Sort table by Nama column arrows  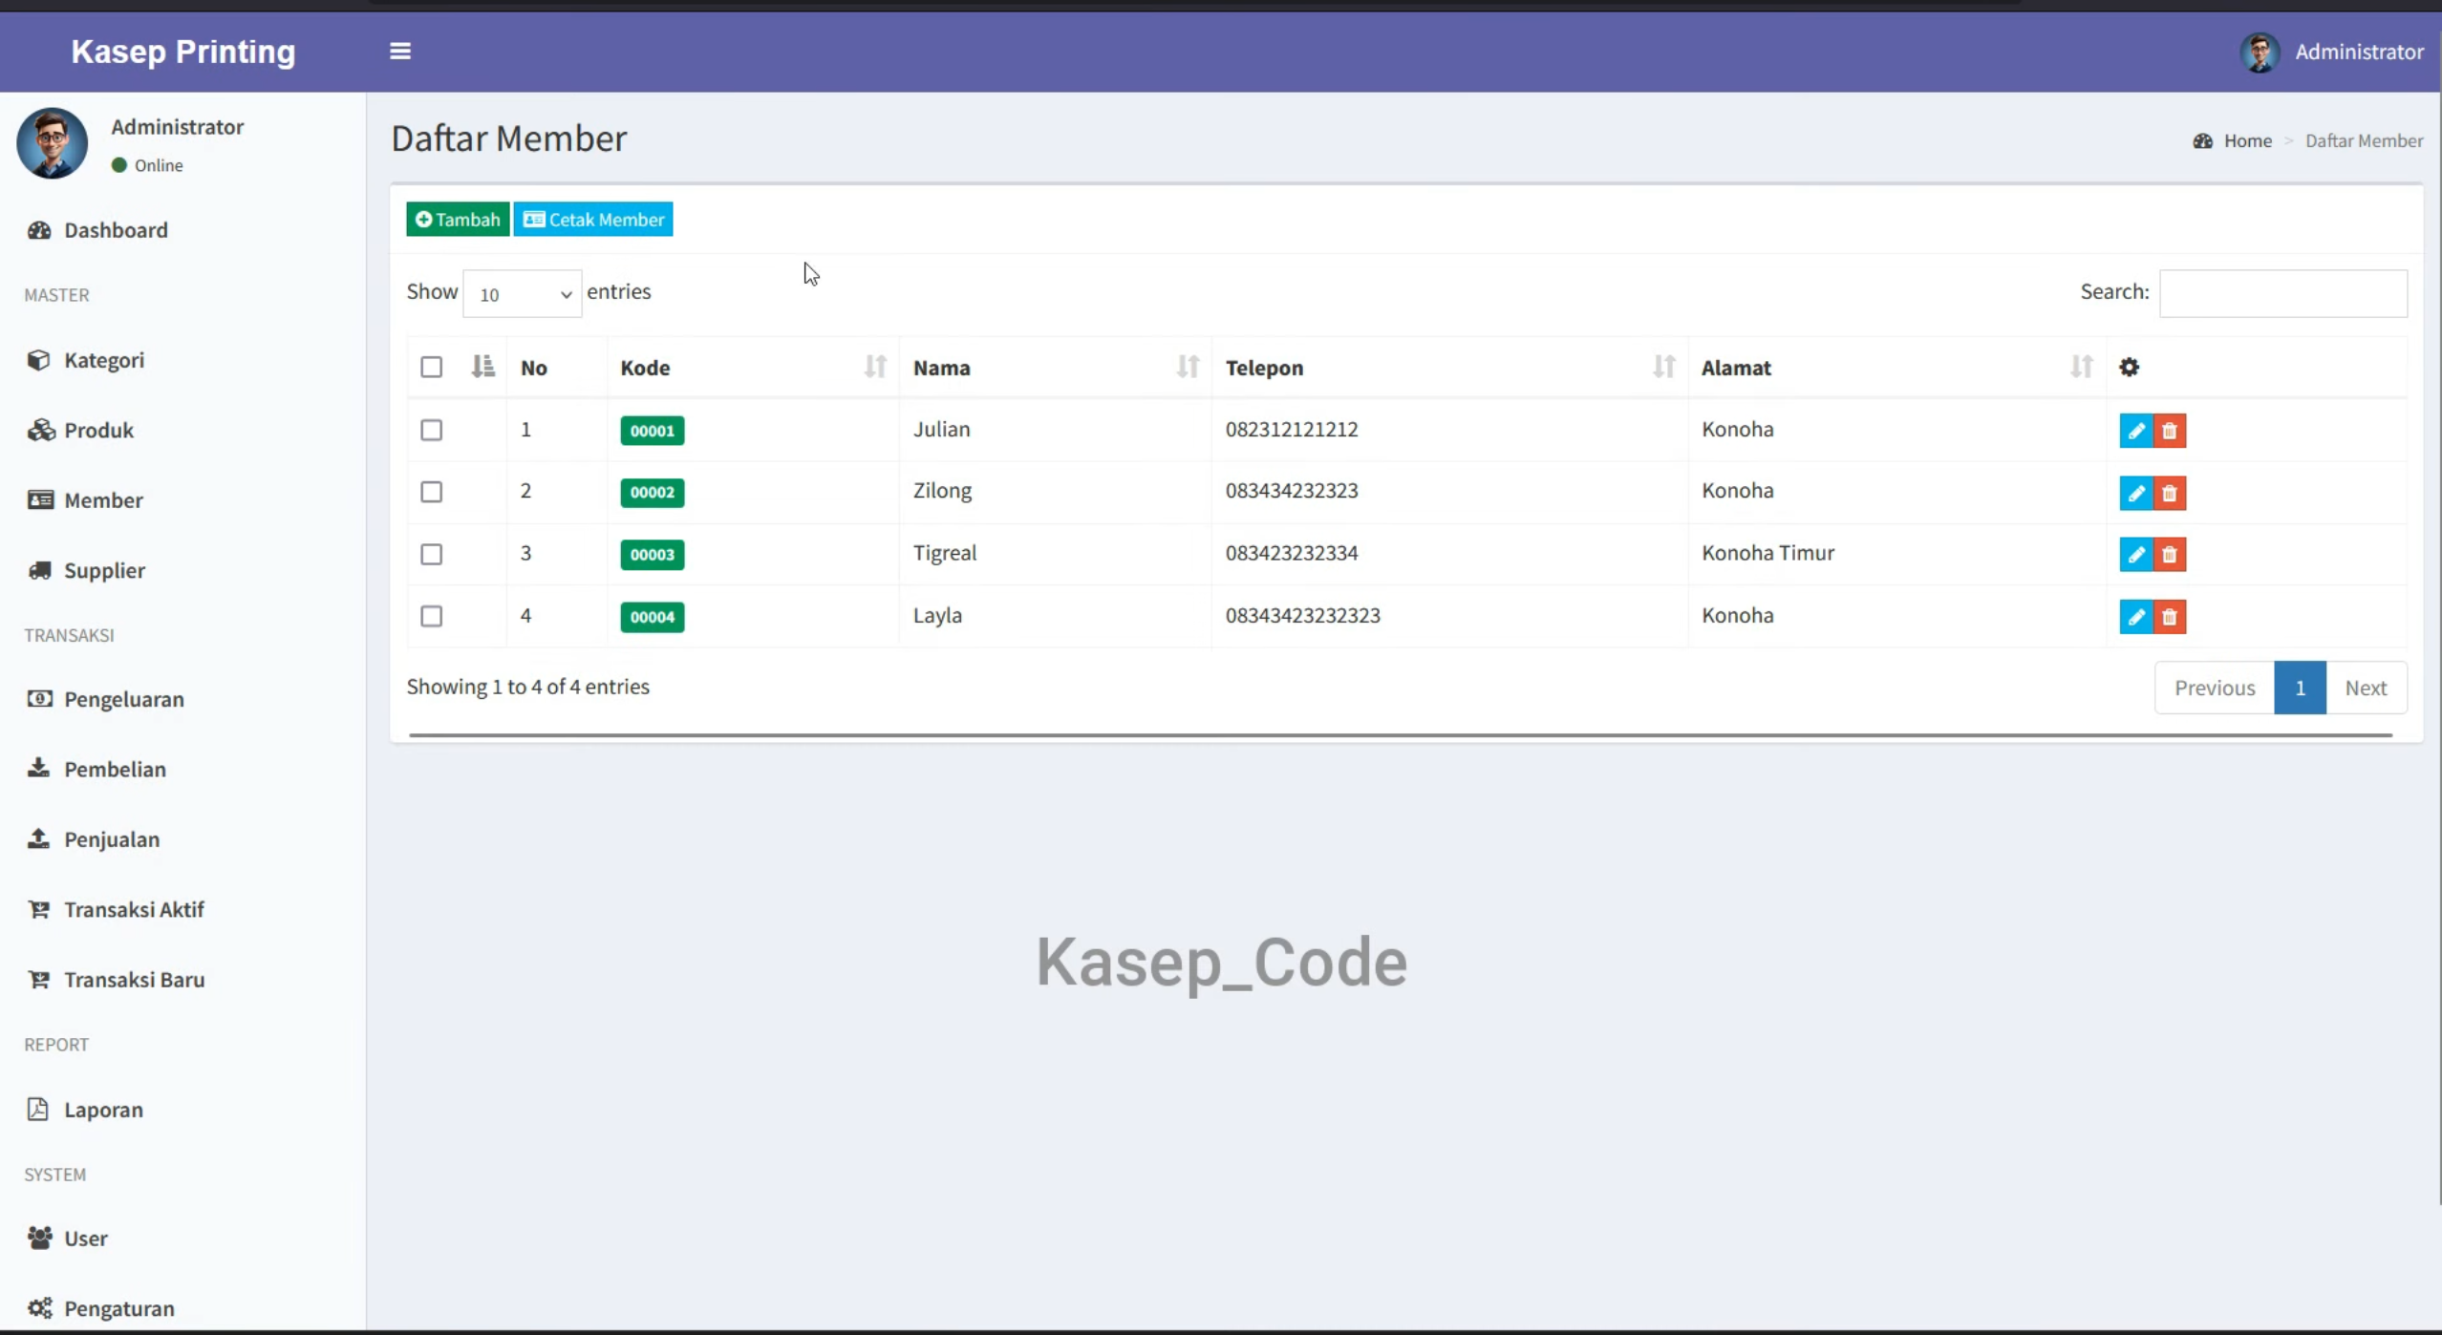click(1188, 367)
